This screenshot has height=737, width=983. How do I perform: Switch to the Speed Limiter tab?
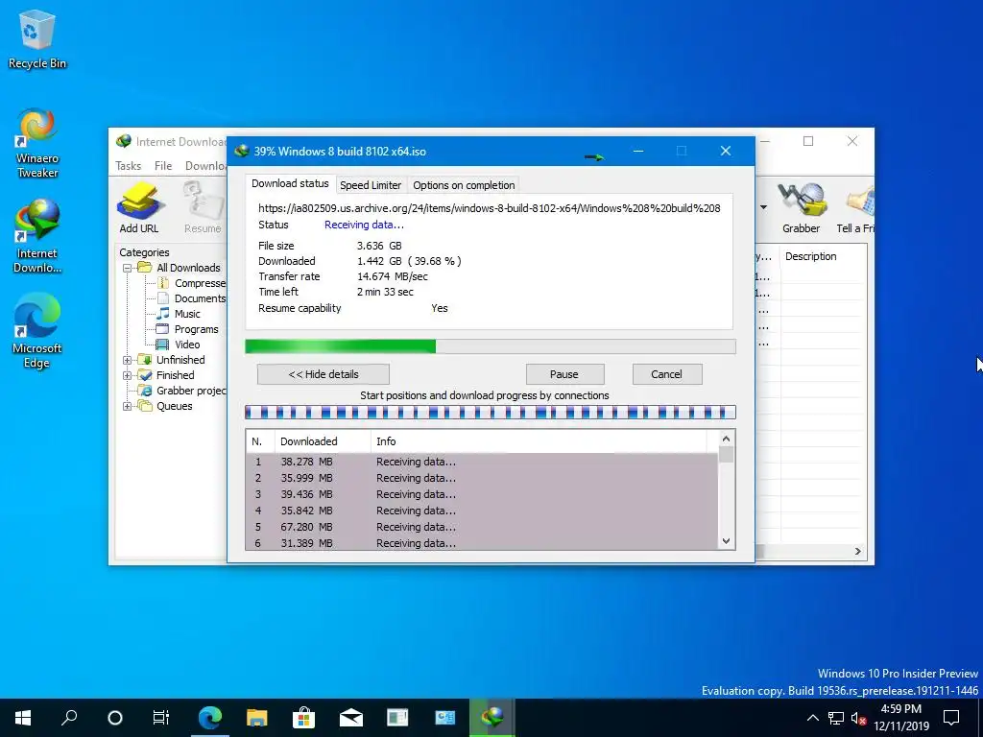click(371, 185)
